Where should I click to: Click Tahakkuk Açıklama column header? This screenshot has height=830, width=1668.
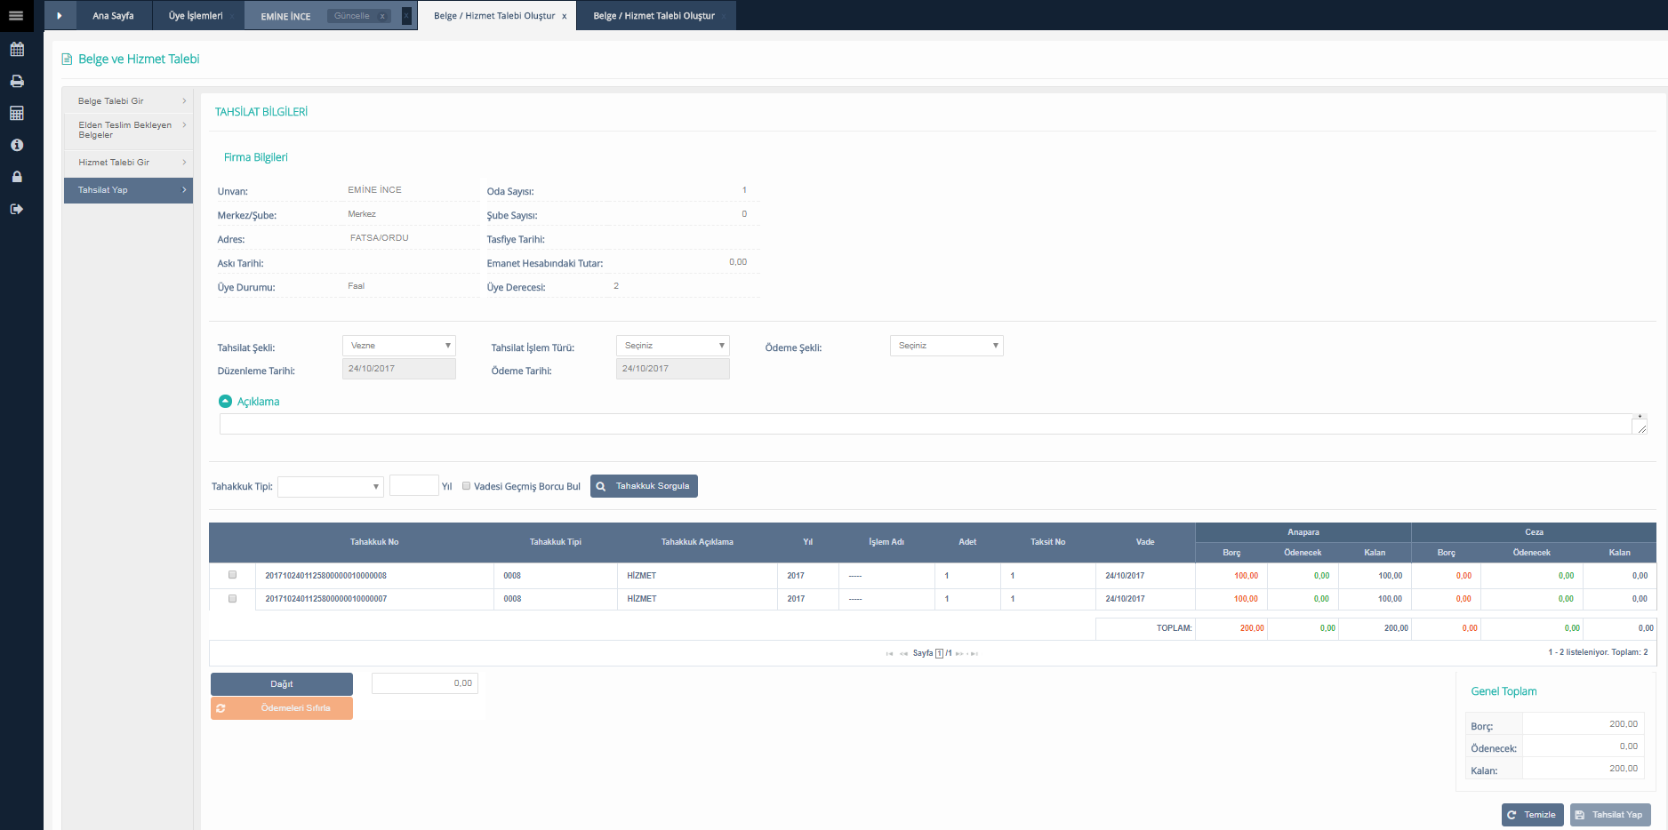697,542
